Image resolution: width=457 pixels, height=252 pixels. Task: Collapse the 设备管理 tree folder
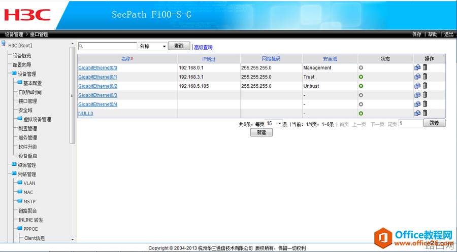(x=14, y=74)
